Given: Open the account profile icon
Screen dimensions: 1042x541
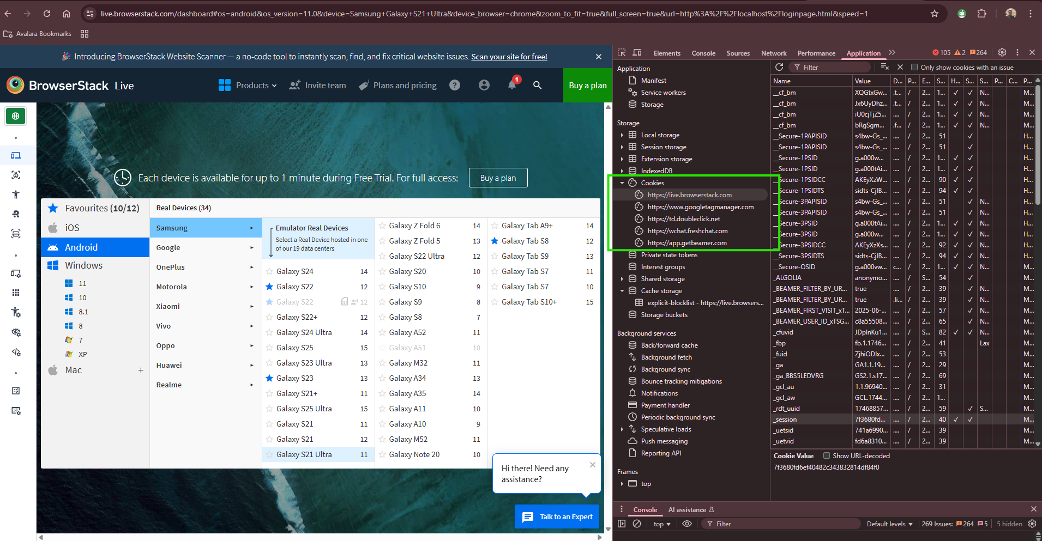Looking at the screenshot, I should pos(484,85).
